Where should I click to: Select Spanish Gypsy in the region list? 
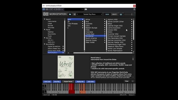click(91, 40)
